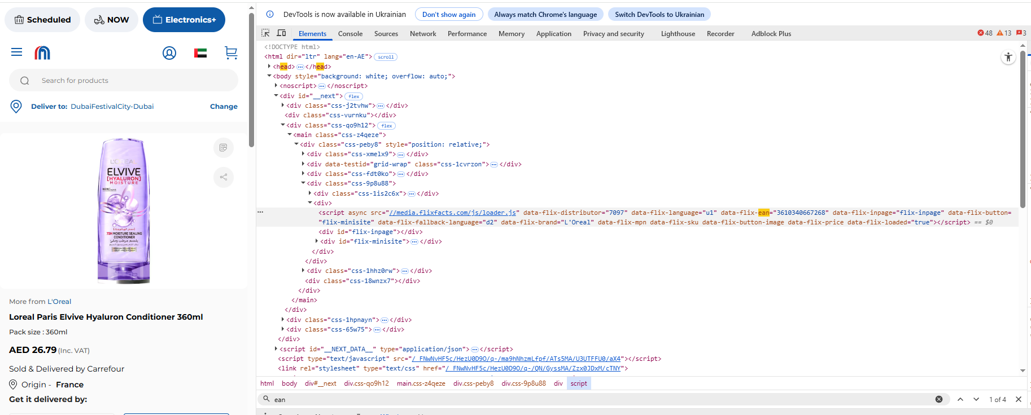Click the Elvive conditioner product image
1031x415 pixels.
[x=124, y=211]
